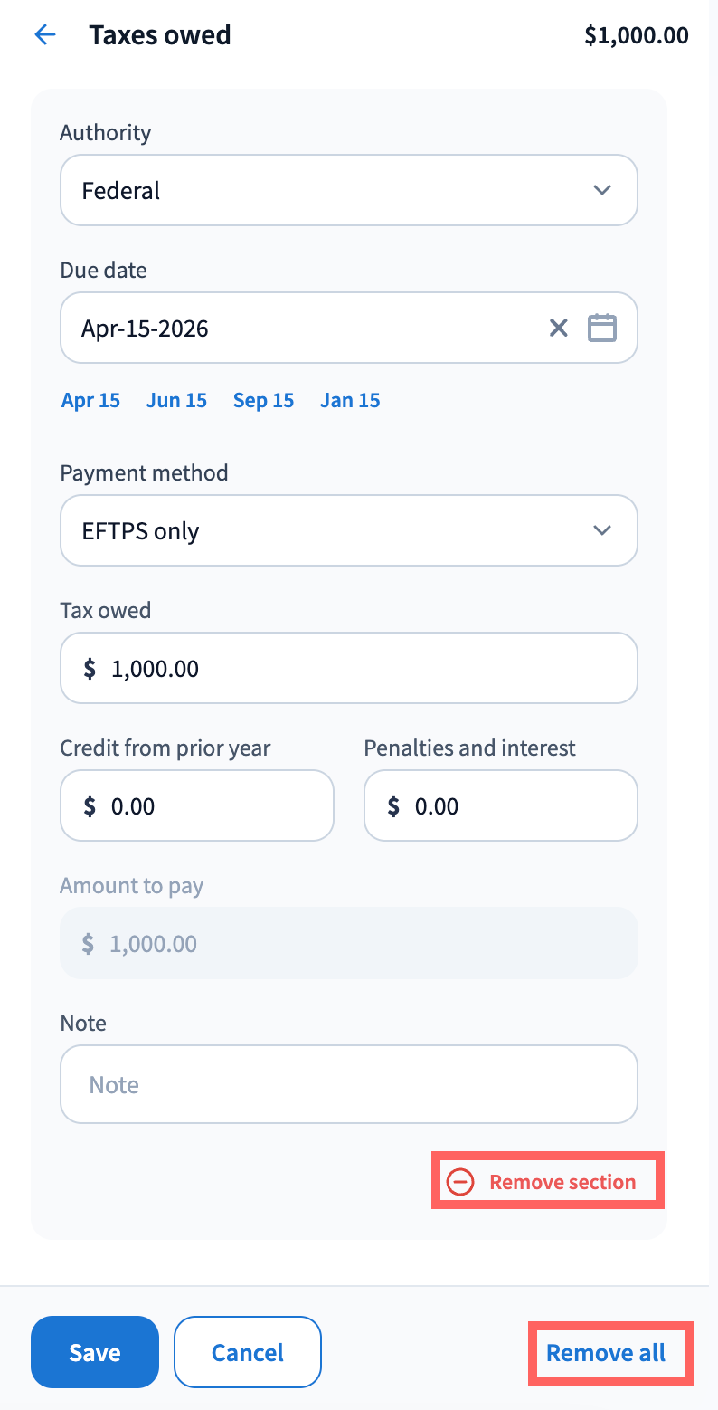The width and height of the screenshot is (718, 1410).
Task: Click the back arrow icon
Action: click(44, 35)
